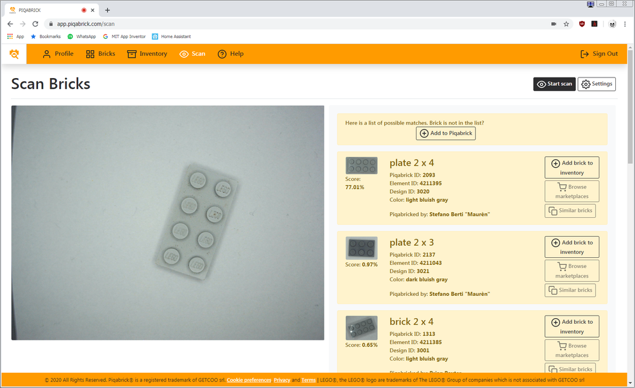
Task: Sign Out of Piqabrick
Action: pos(599,54)
